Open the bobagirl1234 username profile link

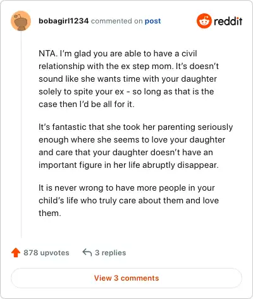click(64, 21)
